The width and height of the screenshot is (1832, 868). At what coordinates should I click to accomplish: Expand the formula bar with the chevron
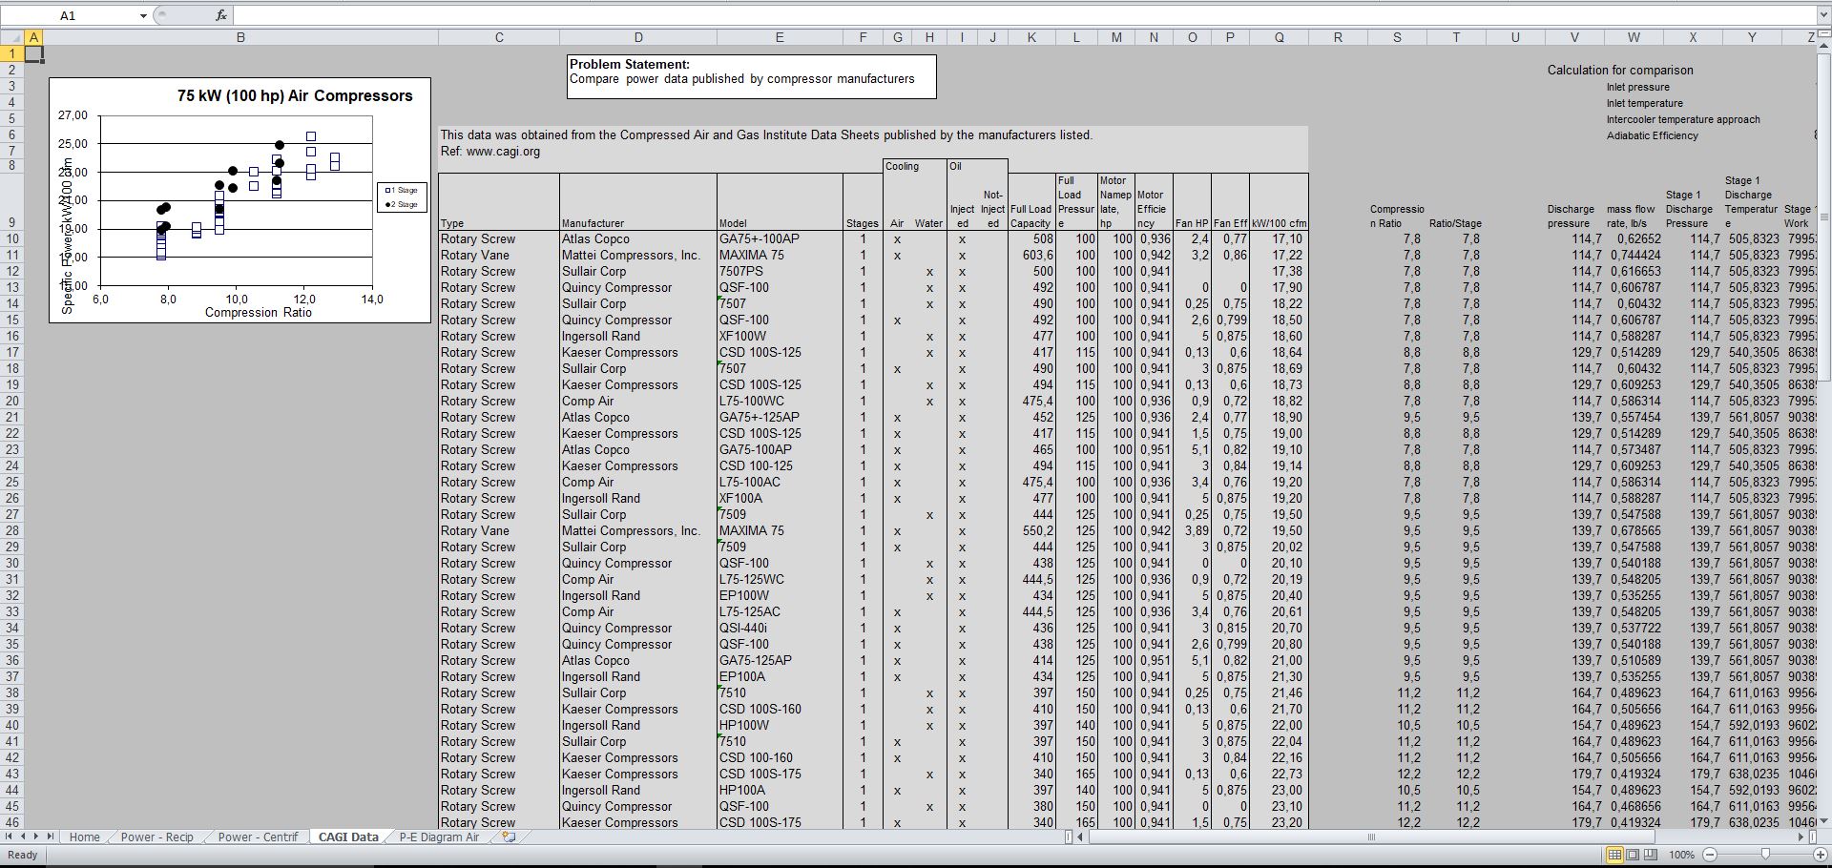pyautogui.click(x=1822, y=15)
